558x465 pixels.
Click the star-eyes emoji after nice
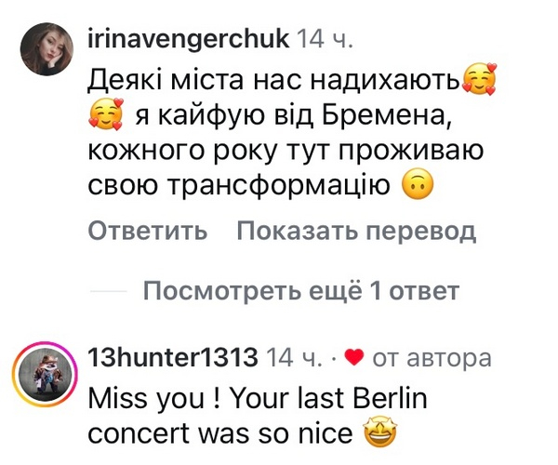tap(379, 433)
